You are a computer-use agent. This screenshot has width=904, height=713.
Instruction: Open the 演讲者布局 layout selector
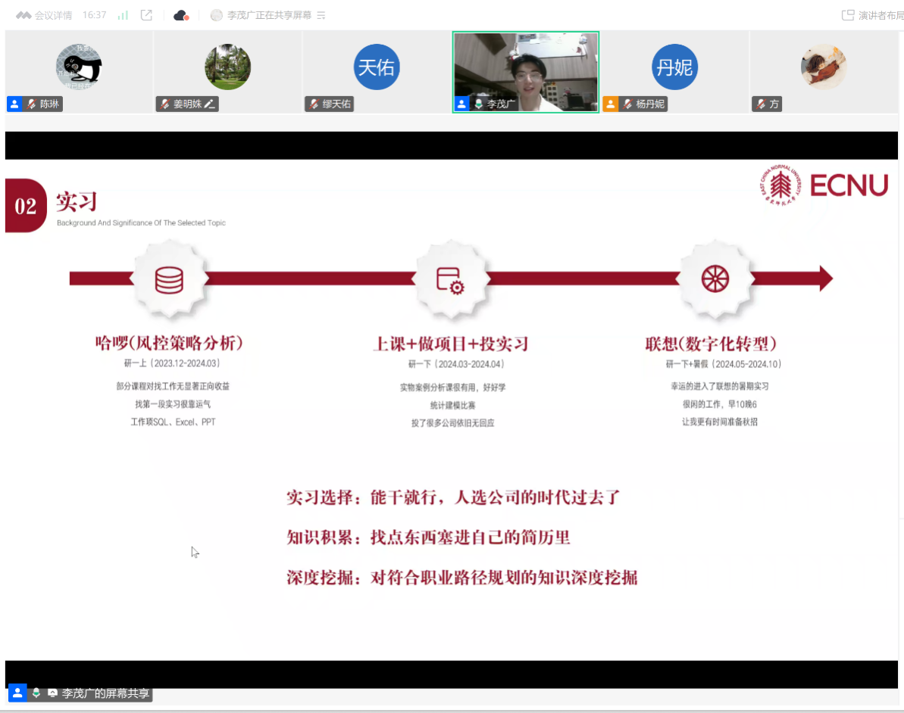[x=873, y=15]
